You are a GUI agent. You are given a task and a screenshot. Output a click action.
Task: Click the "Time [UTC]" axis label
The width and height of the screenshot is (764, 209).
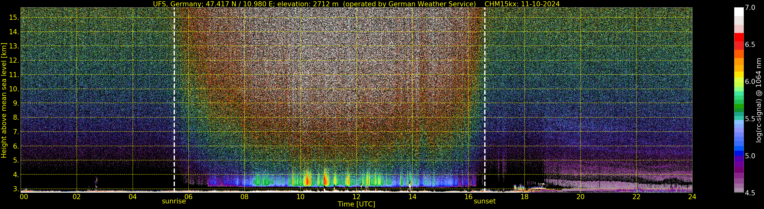356,204
